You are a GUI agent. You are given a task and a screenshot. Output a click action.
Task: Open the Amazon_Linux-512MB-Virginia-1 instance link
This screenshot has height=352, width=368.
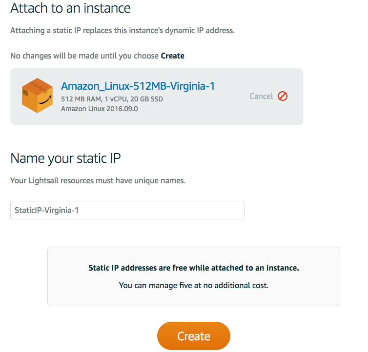(x=138, y=86)
